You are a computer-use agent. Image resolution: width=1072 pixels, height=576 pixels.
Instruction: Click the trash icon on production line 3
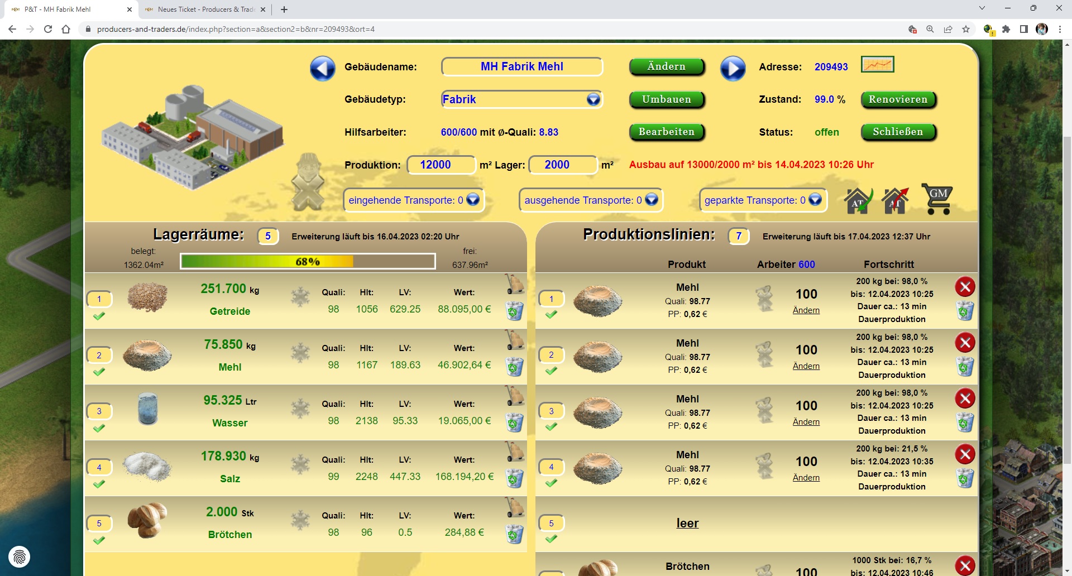pos(965,423)
